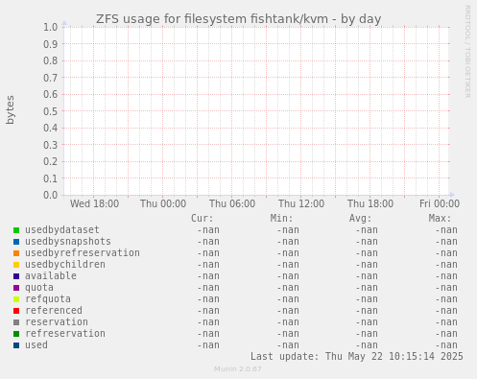
Task: Click the 0.5 y-axis value
Action: (51, 111)
